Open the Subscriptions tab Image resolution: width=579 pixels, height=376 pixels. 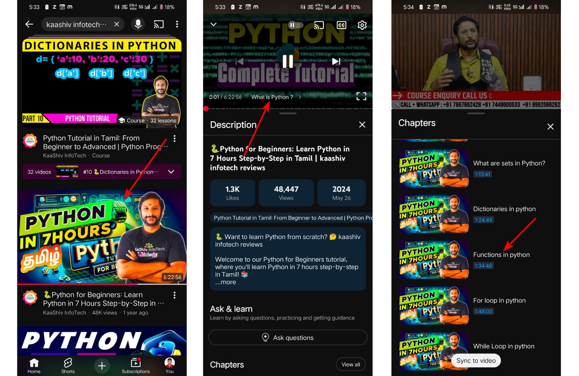tap(136, 366)
